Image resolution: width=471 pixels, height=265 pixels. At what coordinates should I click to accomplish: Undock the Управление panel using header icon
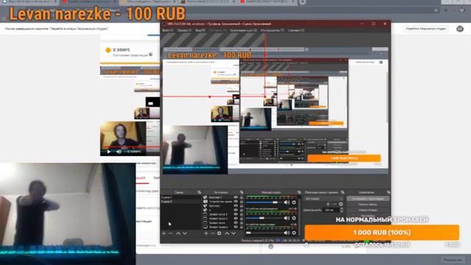pyautogui.click(x=388, y=192)
